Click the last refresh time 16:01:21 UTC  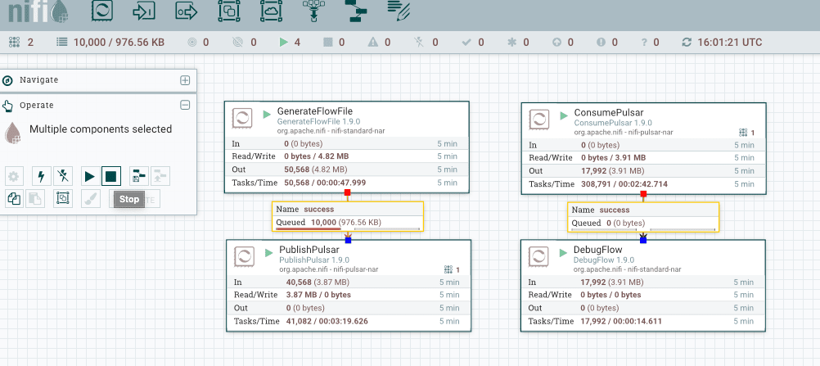(x=729, y=43)
